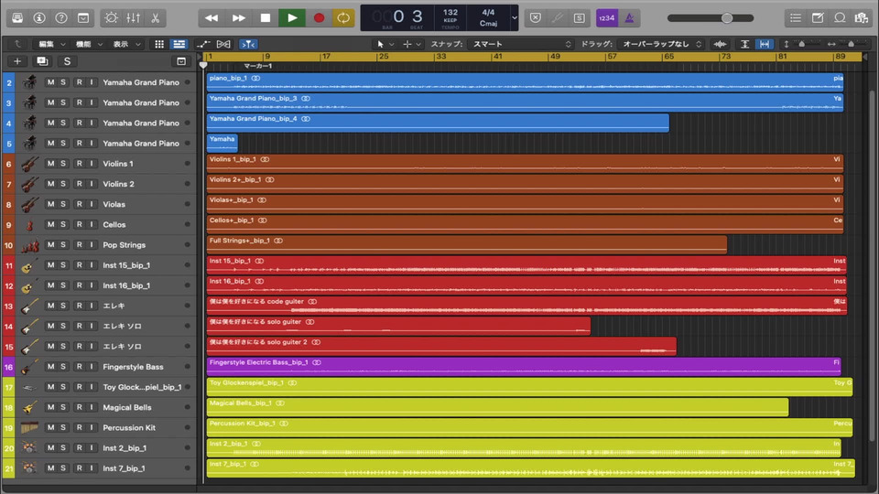879x494 pixels.
Task: Click the Violins 1 instrument icon
Action: pos(29,164)
